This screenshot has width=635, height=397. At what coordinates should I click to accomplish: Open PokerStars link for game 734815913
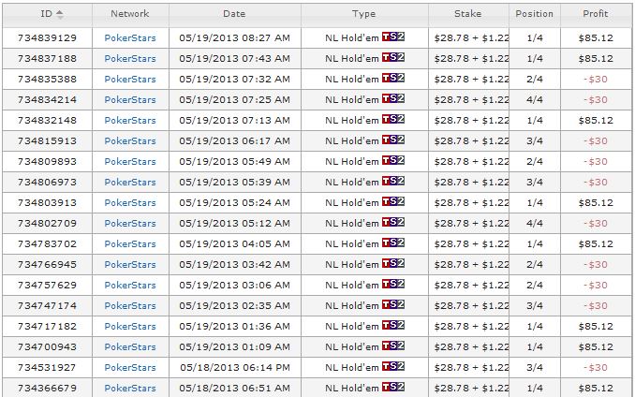pyautogui.click(x=130, y=140)
